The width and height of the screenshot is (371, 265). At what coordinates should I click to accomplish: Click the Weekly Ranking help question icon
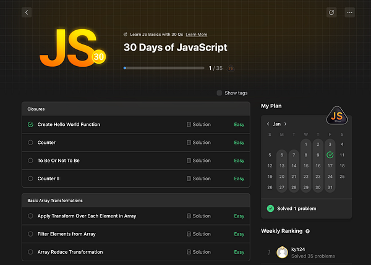click(307, 231)
